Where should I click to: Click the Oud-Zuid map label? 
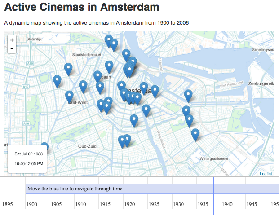click(87, 146)
